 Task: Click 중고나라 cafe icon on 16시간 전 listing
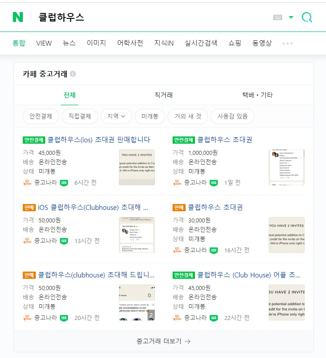pos(177,250)
